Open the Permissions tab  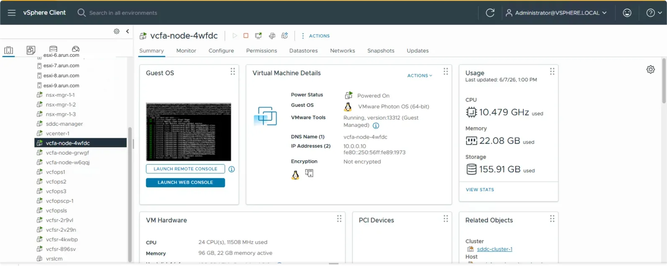(262, 51)
